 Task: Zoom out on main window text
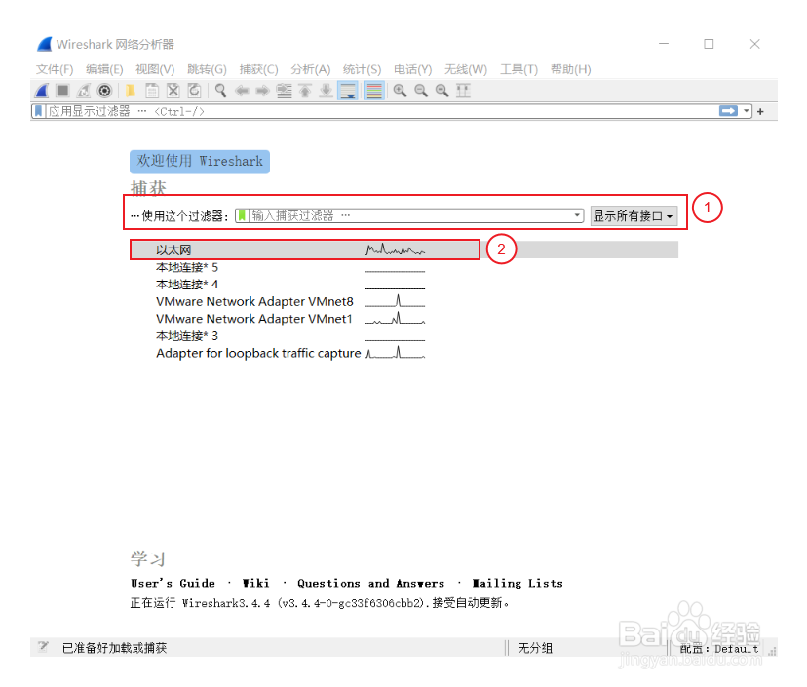421,91
